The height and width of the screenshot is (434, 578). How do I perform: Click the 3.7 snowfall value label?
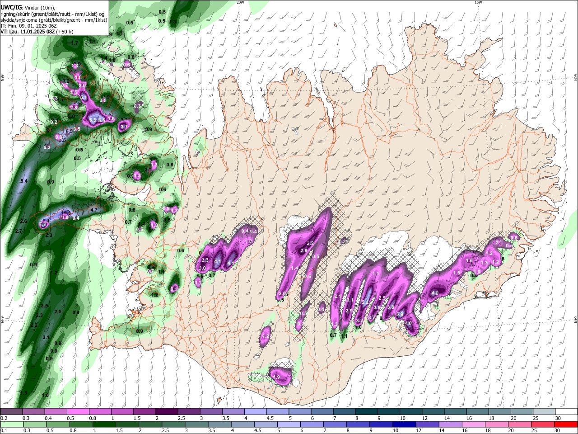coord(124,127)
